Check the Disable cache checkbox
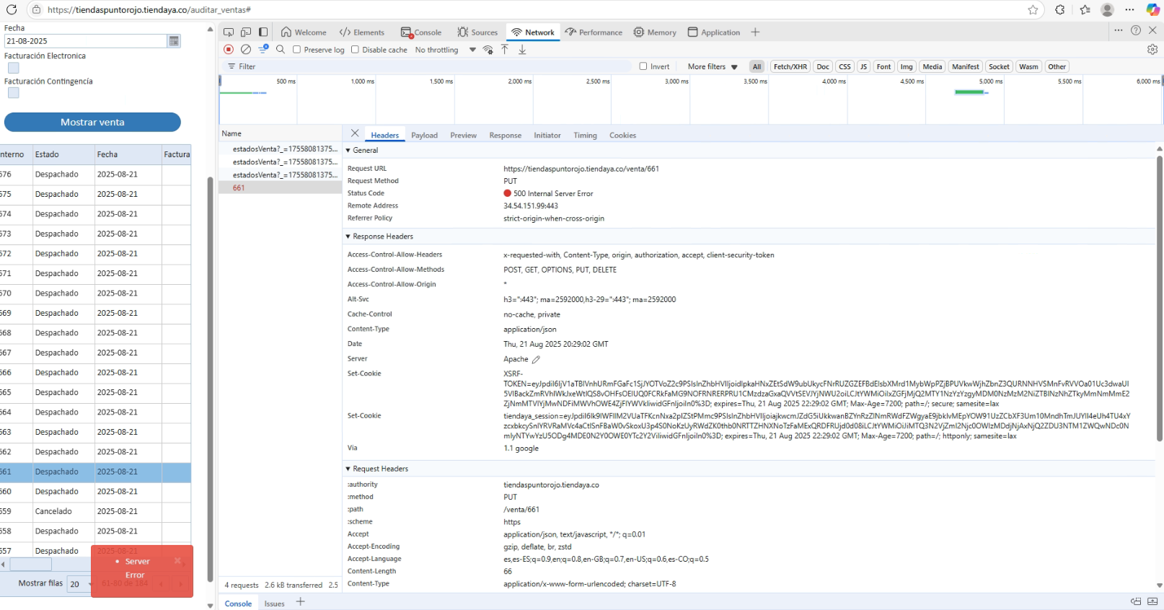1164x610 pixels. tap(355, 50)
